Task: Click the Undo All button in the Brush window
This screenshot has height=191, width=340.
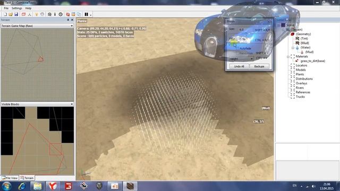Action: pos(239,66)
